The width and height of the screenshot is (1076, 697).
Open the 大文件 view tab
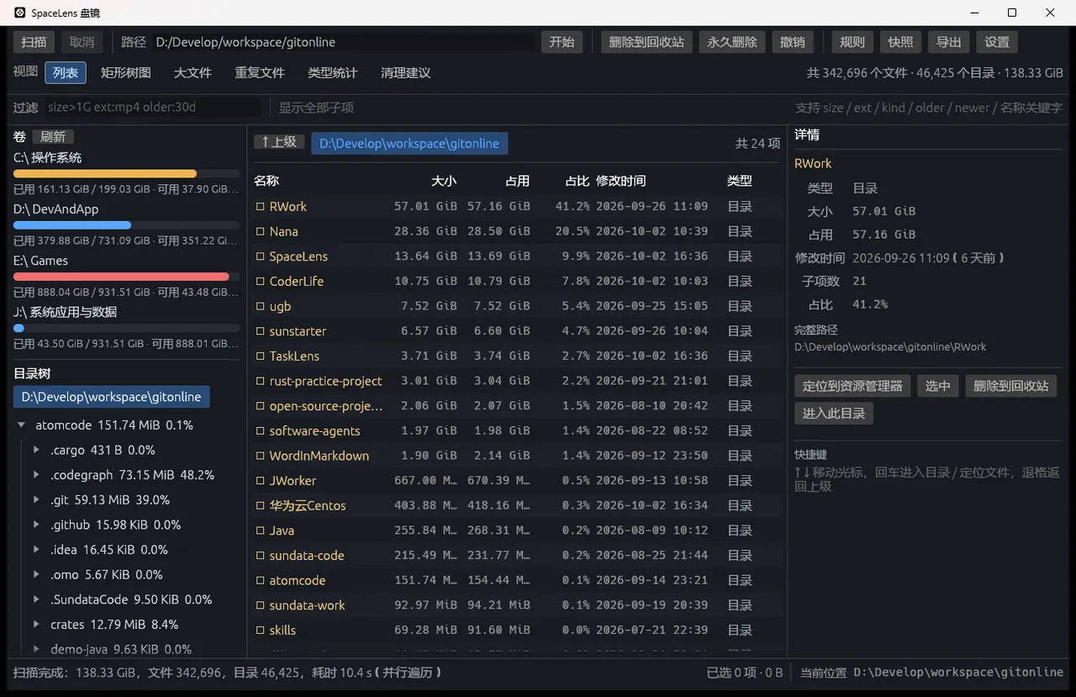pos(193,73)
